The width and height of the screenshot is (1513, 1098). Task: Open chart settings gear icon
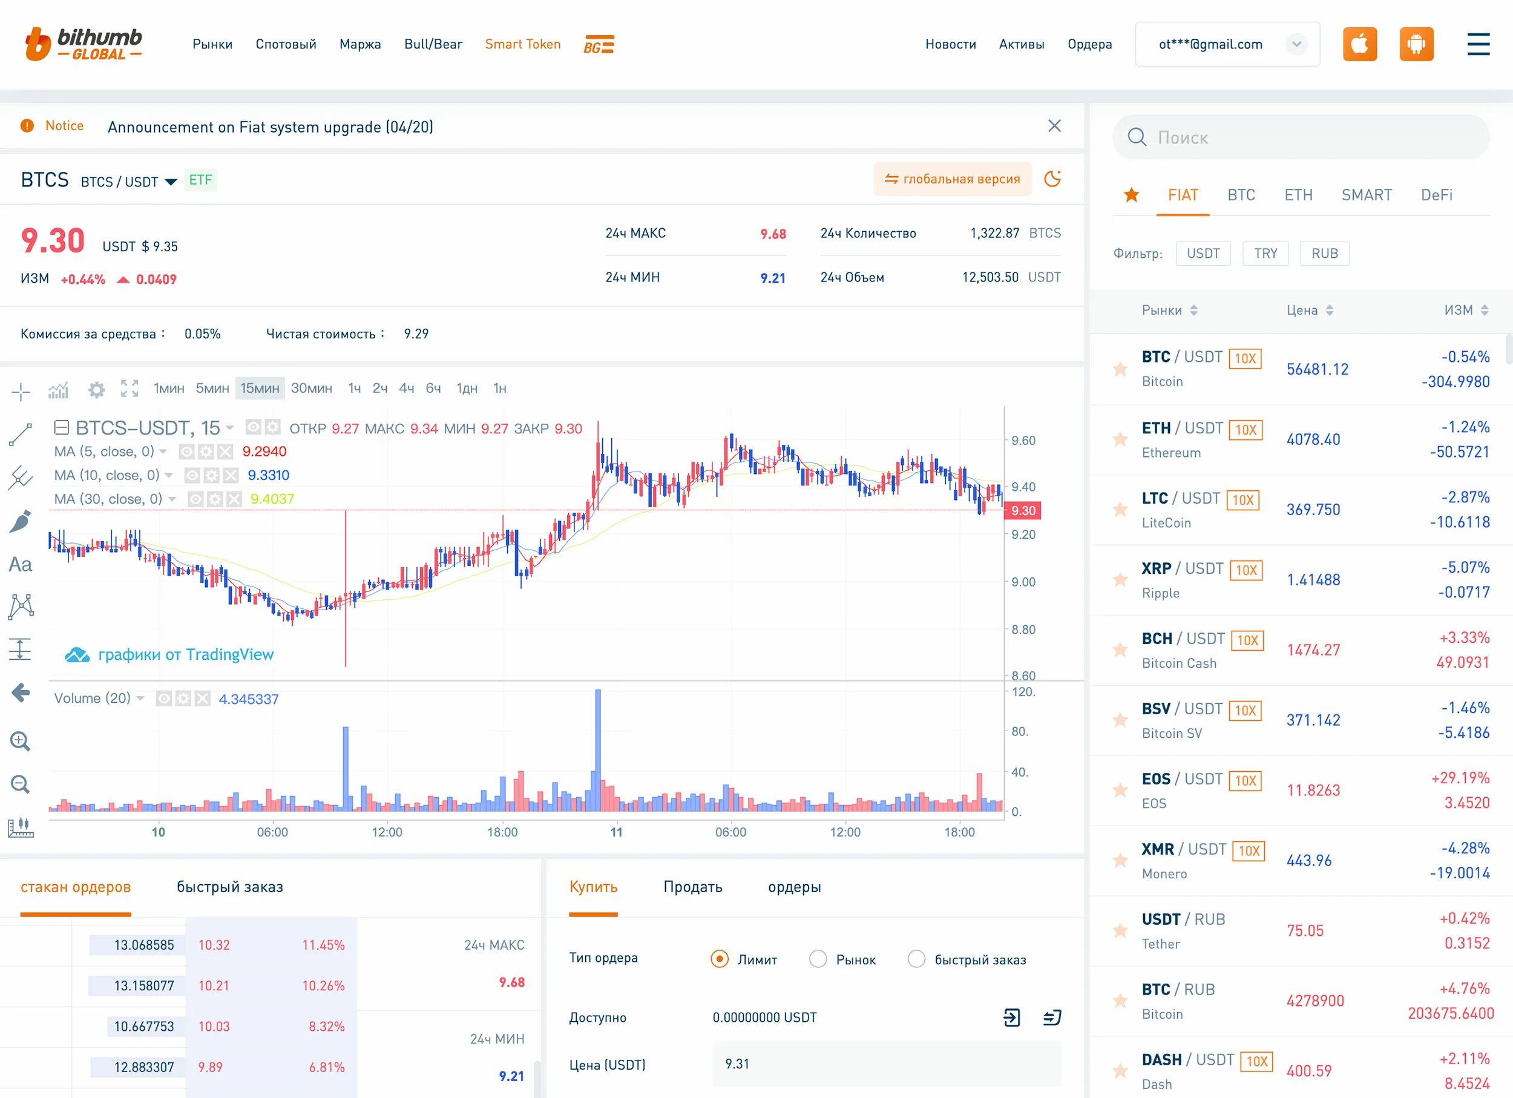pyautogui.click(x=97, y=389)
